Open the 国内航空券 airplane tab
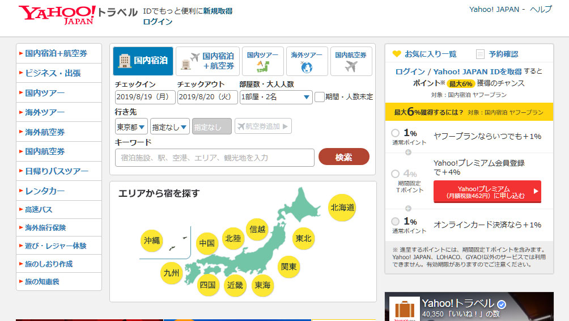 351,61
